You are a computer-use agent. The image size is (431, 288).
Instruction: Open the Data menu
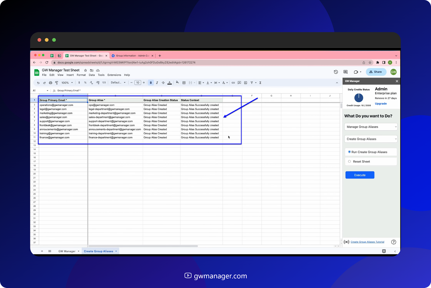click(x=92, y=75)
